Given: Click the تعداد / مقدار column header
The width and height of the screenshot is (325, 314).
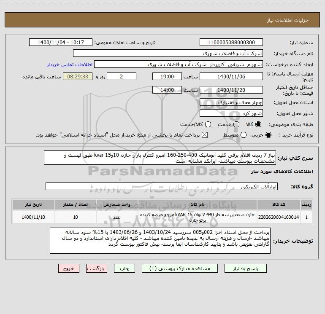Looking at the screenshot, I should point(76,204).
